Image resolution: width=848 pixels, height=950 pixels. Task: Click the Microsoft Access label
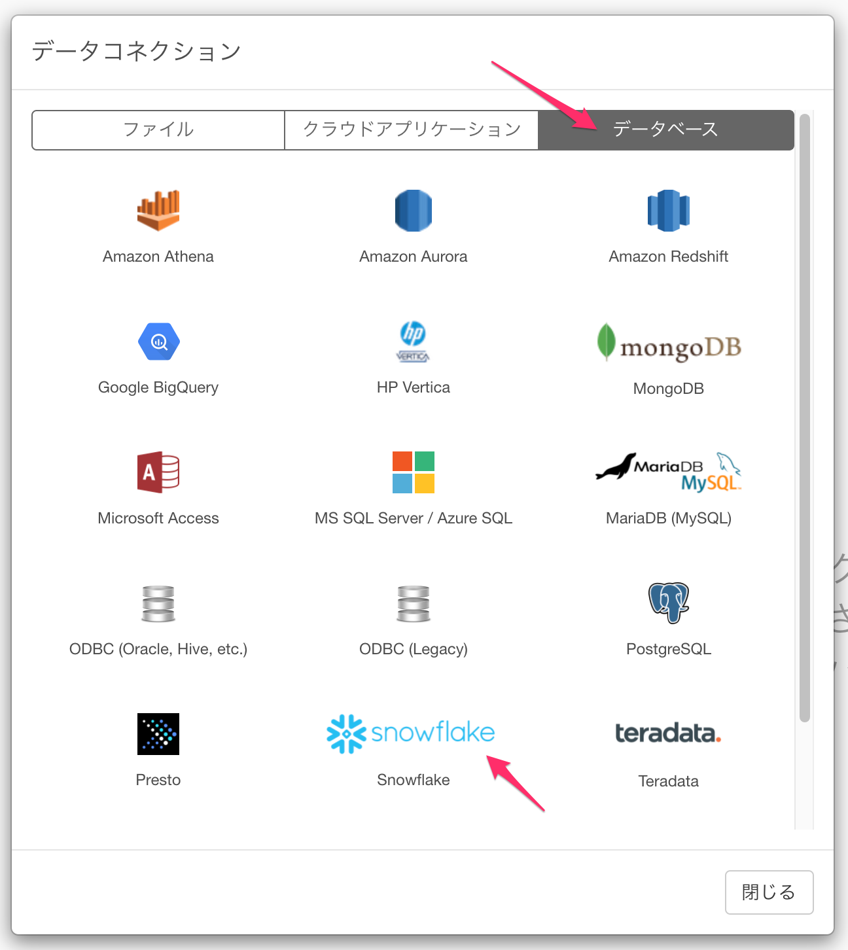[x=158, y=518]
